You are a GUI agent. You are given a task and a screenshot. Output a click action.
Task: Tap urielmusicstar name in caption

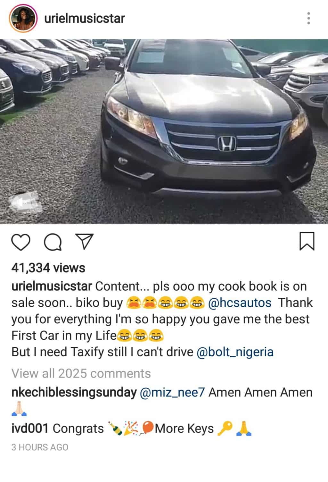click(52, 286)
